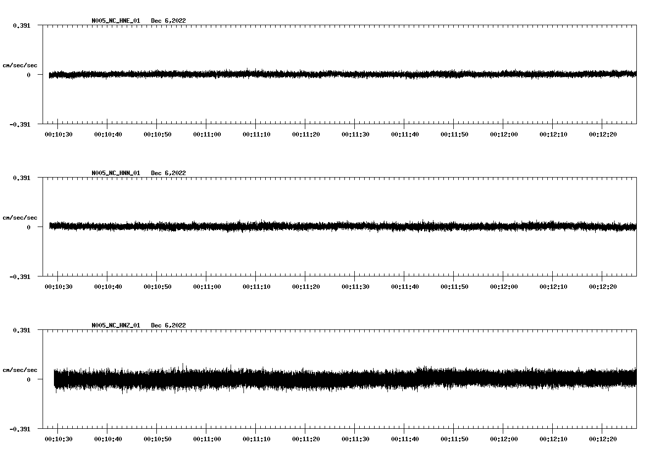This screenshot has height=457, width=672.
Task: Click the N005_NC_HNN_01 plot title
Action: [x=116, y=173]
